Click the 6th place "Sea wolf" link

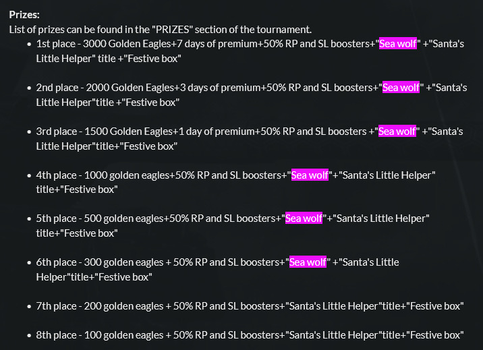pos(308,262)
